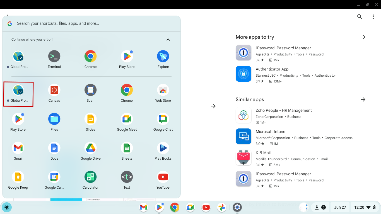The width and height of the screenshot is (381, 214).
Task: Open Gmail from the launcher grid
Action: 18,151
